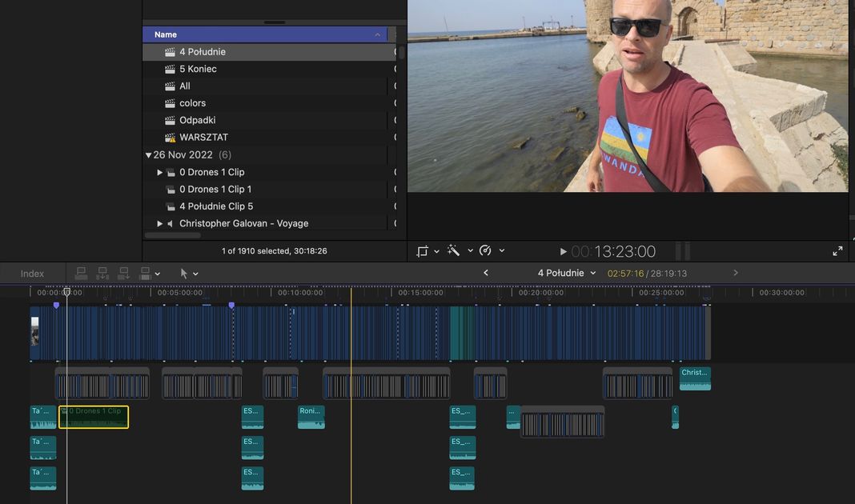Select the WARSZTAT project in browser

point(203,138)
